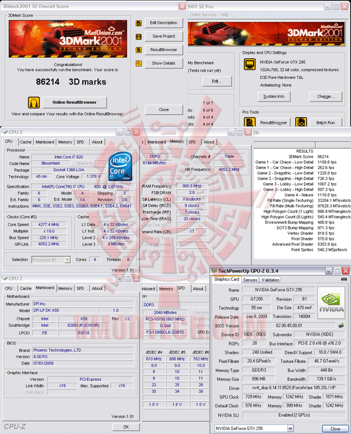Click the Intel Core i7 logo in CPU-Z
This screenshot has width=351, height=434.
(x=120, y=167)
